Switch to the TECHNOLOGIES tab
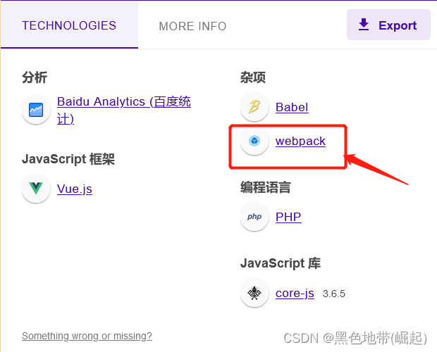Screen dimensions: 437x352 click(69, 25)
